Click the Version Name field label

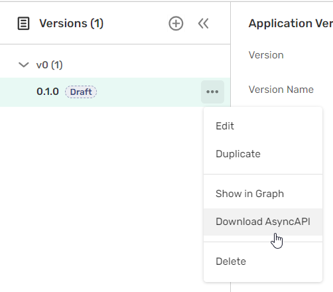point(281,90)
